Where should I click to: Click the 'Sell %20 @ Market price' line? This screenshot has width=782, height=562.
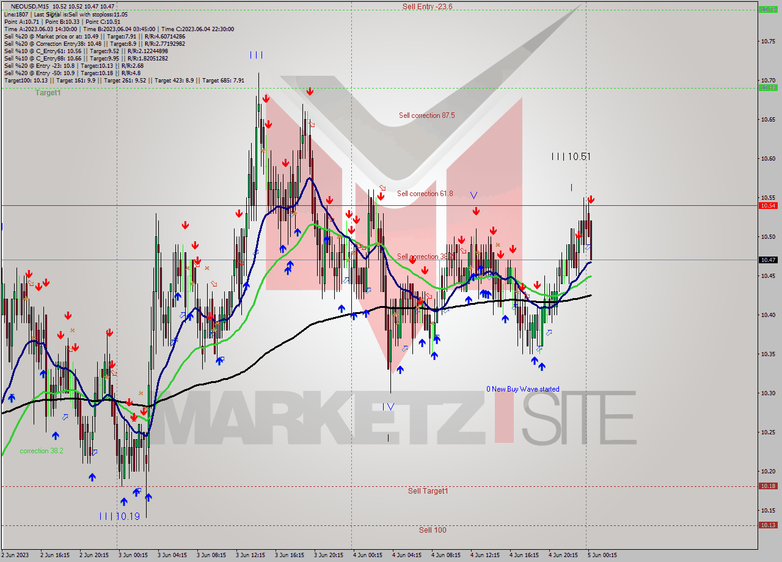point(94,36)
